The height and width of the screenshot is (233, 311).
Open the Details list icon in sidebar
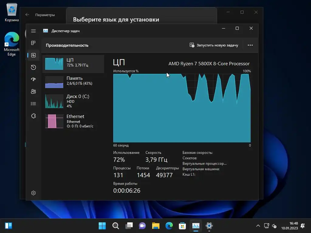[x=33, y=104]
